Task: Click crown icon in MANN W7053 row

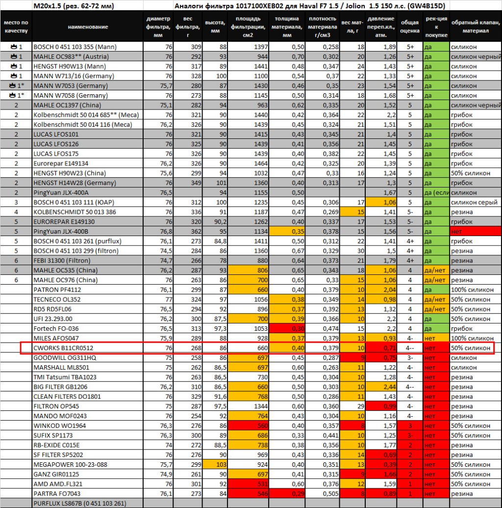Action: [12, 85]
